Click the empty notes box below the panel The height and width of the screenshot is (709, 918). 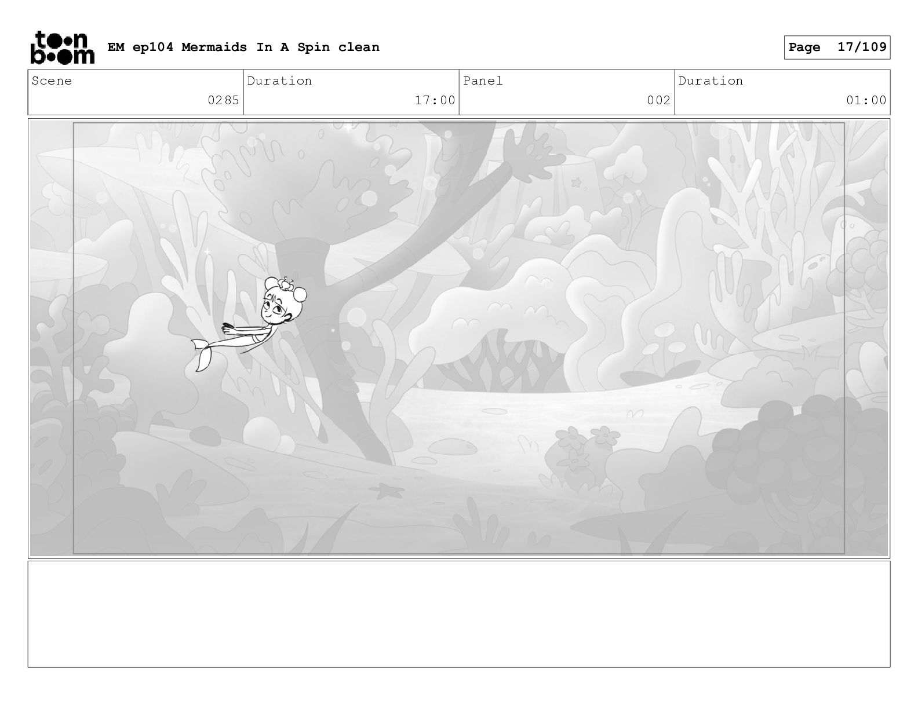[x=459, y=614]
